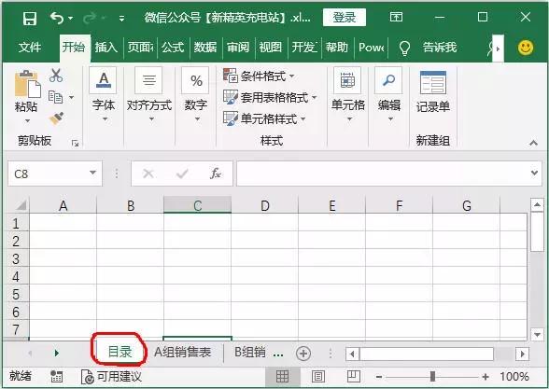Customize Quick Access Toolbar dropdown
Screen dimensions: 549x389
[x=121, y=19]
